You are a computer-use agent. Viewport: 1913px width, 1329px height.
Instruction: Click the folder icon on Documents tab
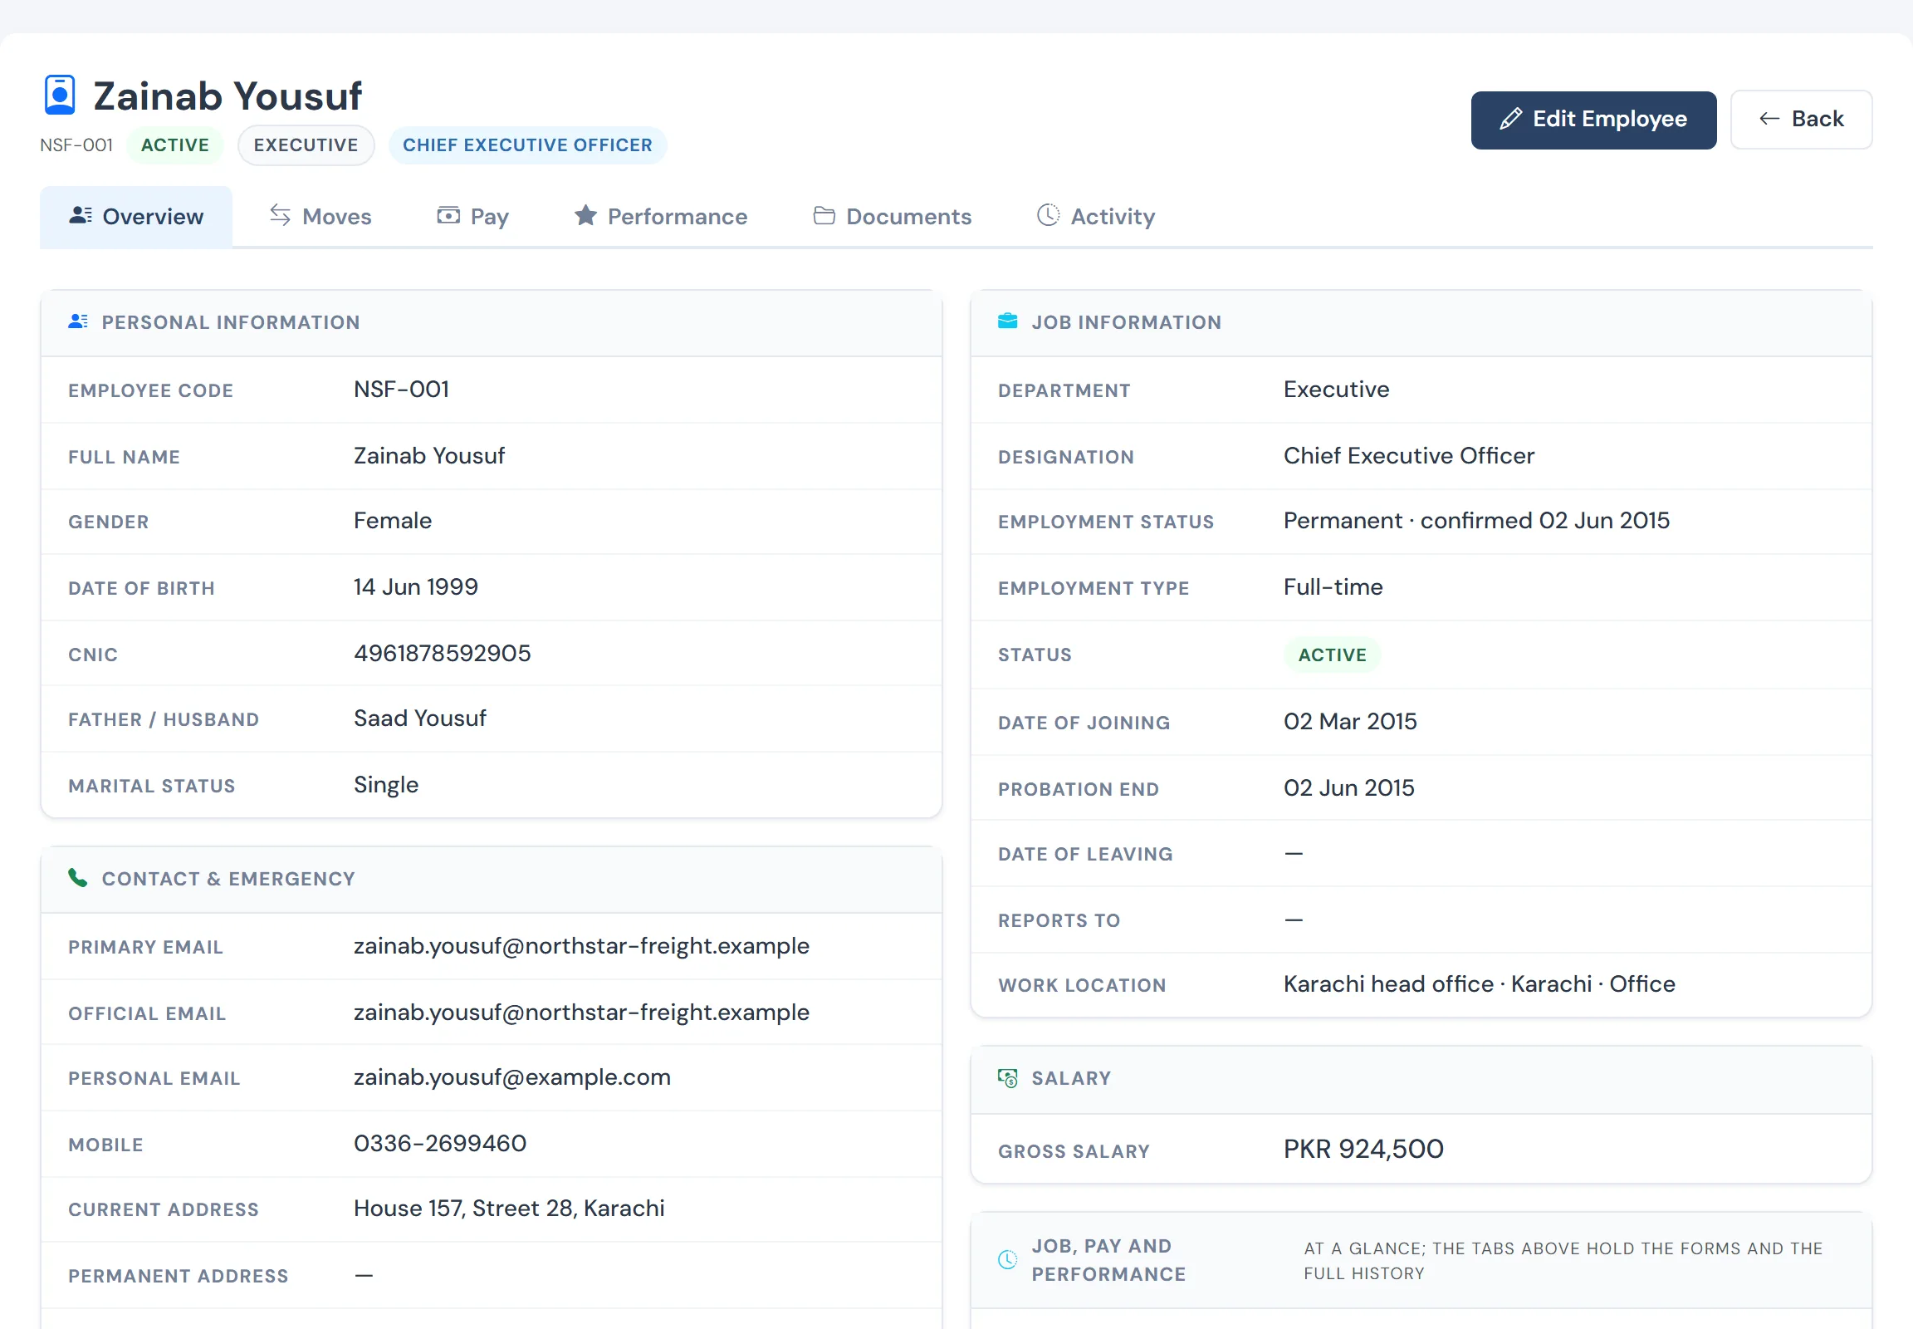click(824, 215)
